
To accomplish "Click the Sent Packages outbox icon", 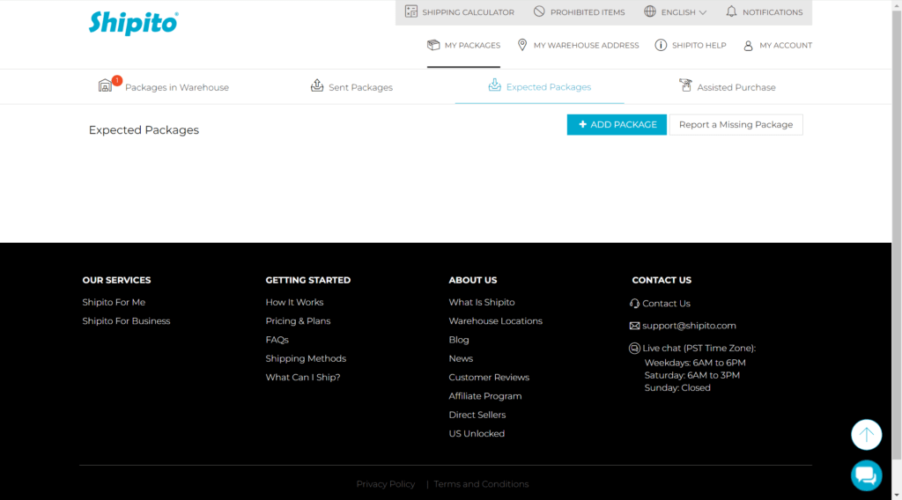I will (x=317, y=85).
